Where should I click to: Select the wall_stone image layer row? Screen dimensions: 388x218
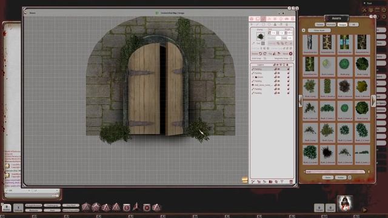272,85
